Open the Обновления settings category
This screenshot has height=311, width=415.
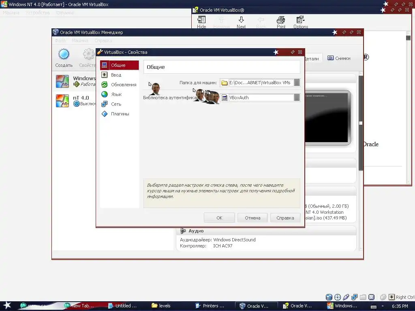[x=120, y=85]
